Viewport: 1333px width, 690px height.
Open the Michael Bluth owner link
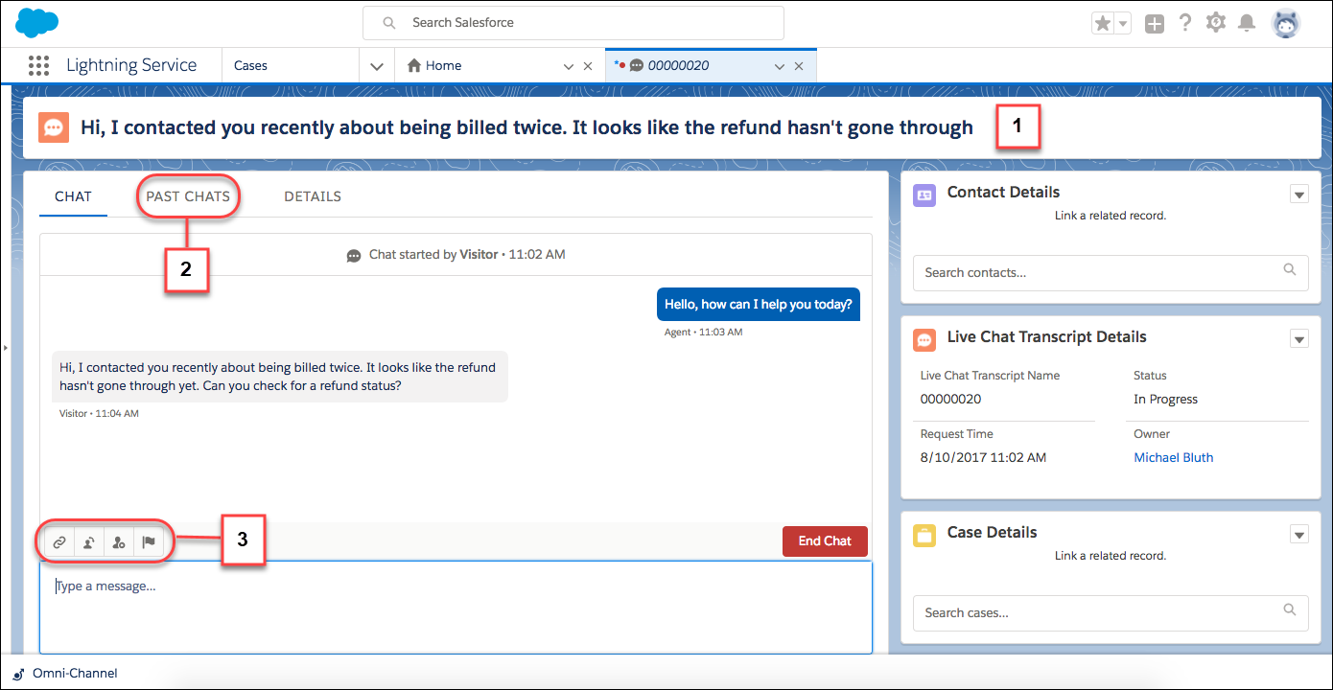pos(1173,457)
